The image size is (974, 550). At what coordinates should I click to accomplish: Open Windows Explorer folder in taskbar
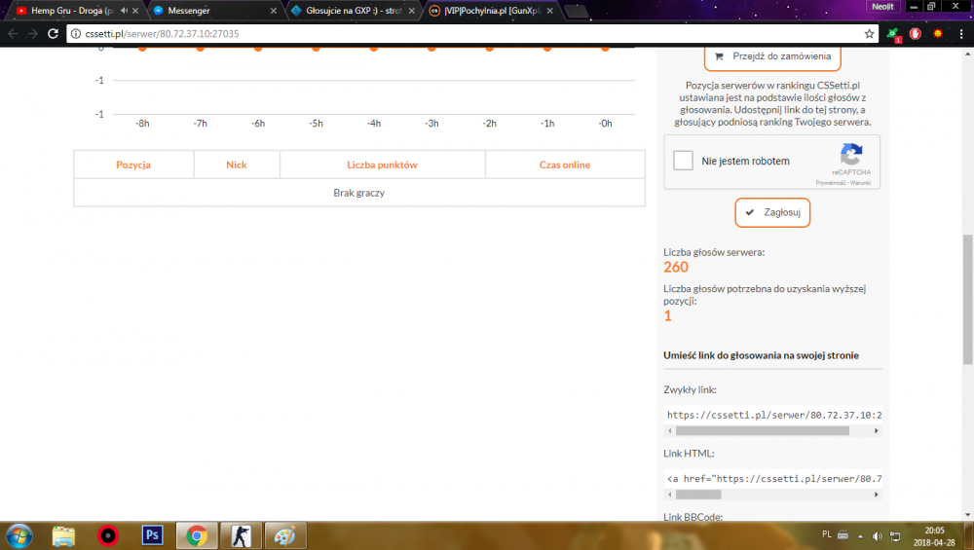(64, 535)
